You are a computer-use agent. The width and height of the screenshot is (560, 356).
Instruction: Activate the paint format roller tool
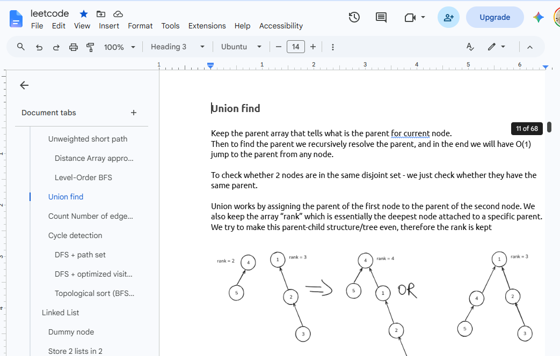click(90, 47)
